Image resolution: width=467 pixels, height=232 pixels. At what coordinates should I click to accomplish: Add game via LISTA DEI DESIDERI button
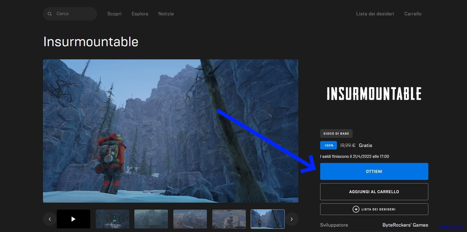pyautogui.click(x=378, y=209)
